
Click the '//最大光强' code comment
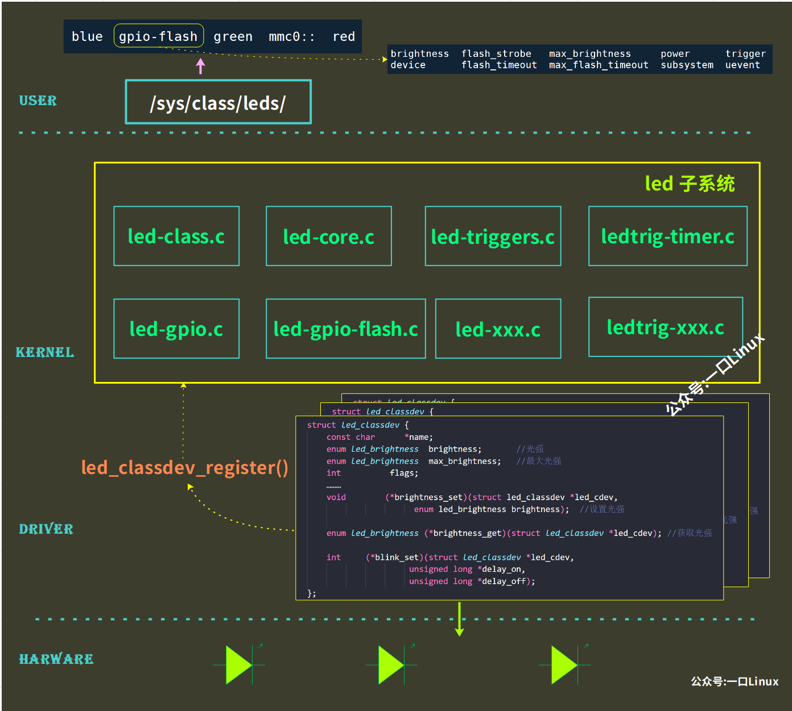539,461
